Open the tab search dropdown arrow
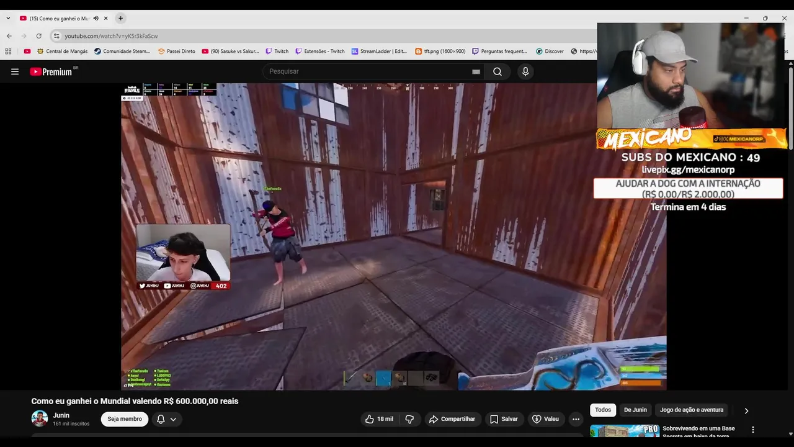This screenshot has height=447, width=794. point(8,19)
